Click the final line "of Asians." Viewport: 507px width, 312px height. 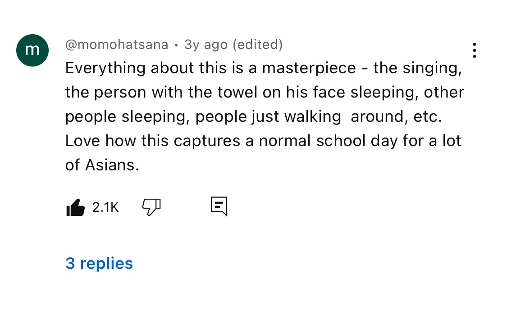[x=102, y=165]
